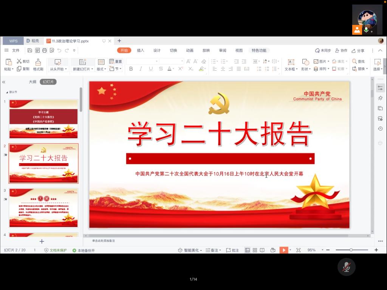This screenshot has height=290, width=387.
Task: Click the fit-to-window zoom icon
Action: [x=298, y=250]
